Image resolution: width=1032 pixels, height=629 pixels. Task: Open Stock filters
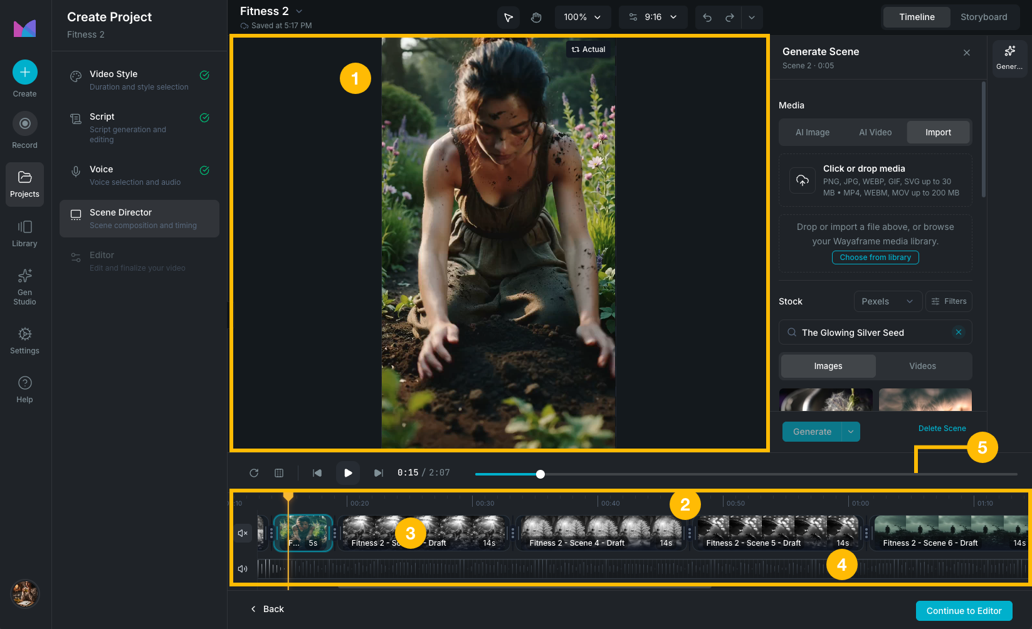(x=949, y=301)
